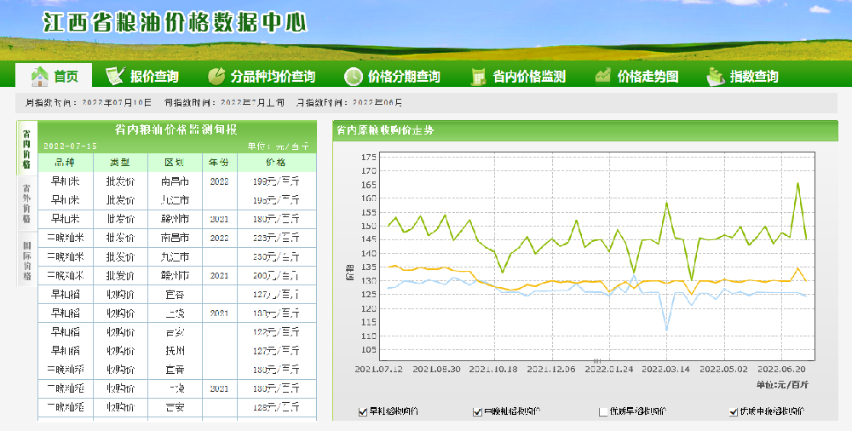The height and width of the screenshot is (431, 852).
Task: Open the 分品种均价查询 menu item
Action: (273, 77)
